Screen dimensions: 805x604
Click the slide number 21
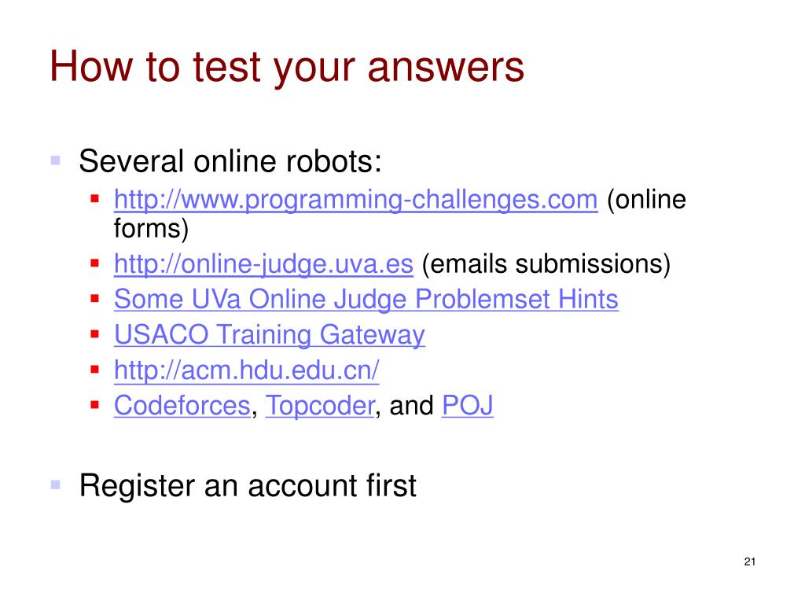click(749, 562)
